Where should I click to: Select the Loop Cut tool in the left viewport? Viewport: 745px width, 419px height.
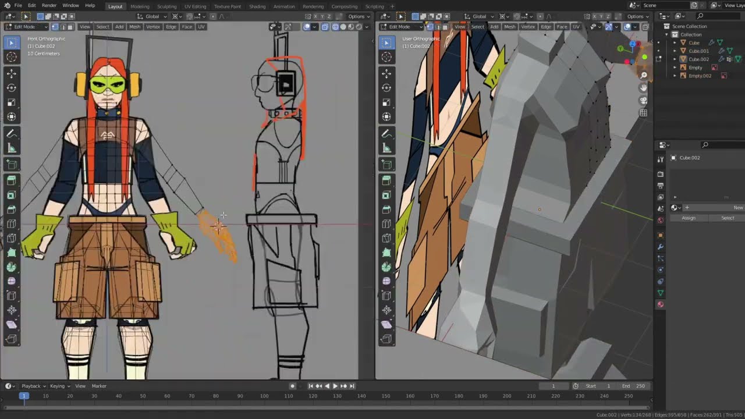pyautogui.click(x=12, y=224)
